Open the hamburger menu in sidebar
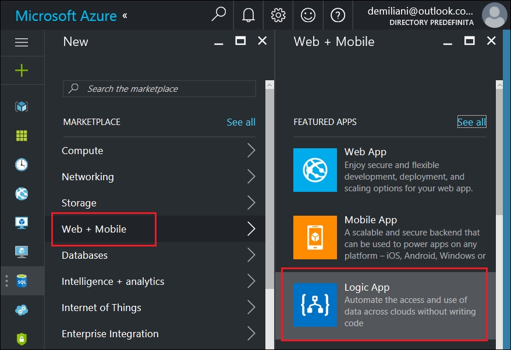 pyautogui.click(x=22, y=42)
